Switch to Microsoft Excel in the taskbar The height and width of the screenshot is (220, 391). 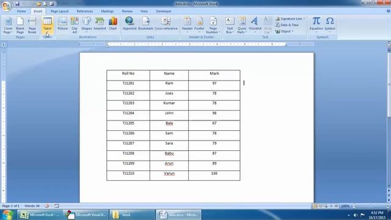tap(39, 215)
